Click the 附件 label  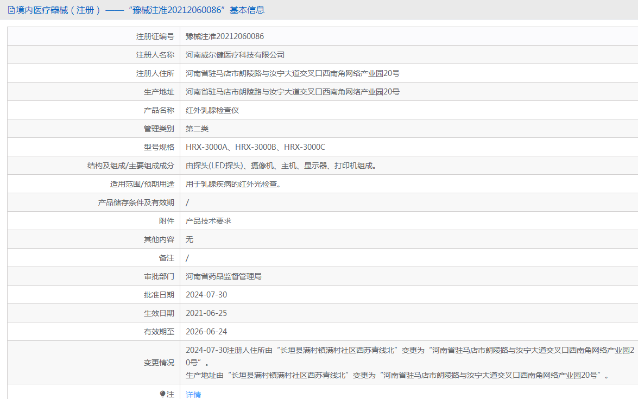166,221
